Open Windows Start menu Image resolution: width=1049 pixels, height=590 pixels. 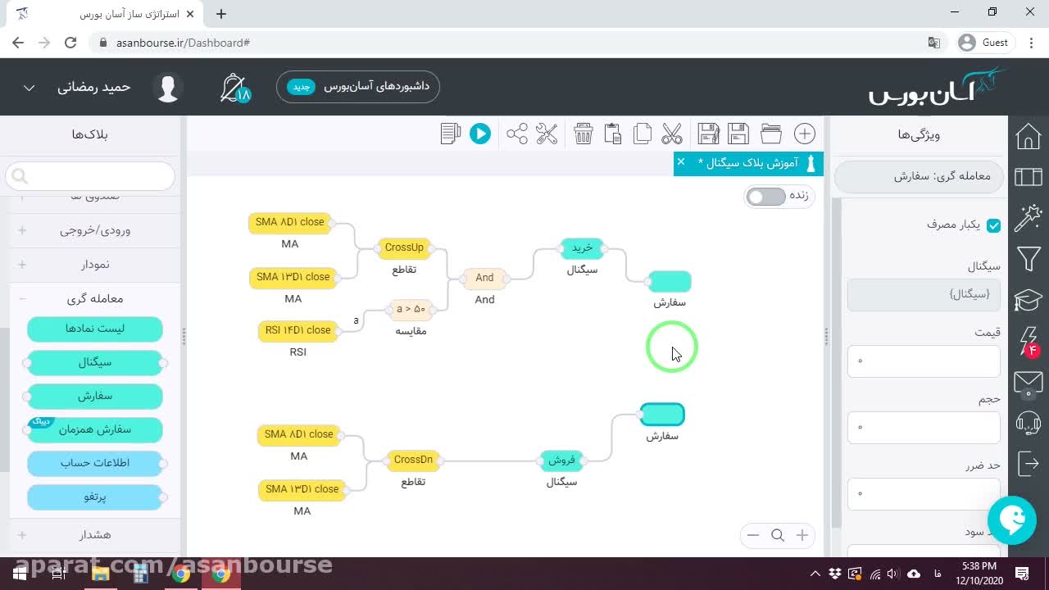(x=19, y=574)
